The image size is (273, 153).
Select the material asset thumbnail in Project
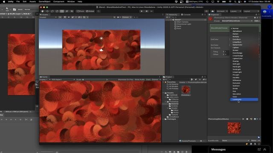pos(186,90)
